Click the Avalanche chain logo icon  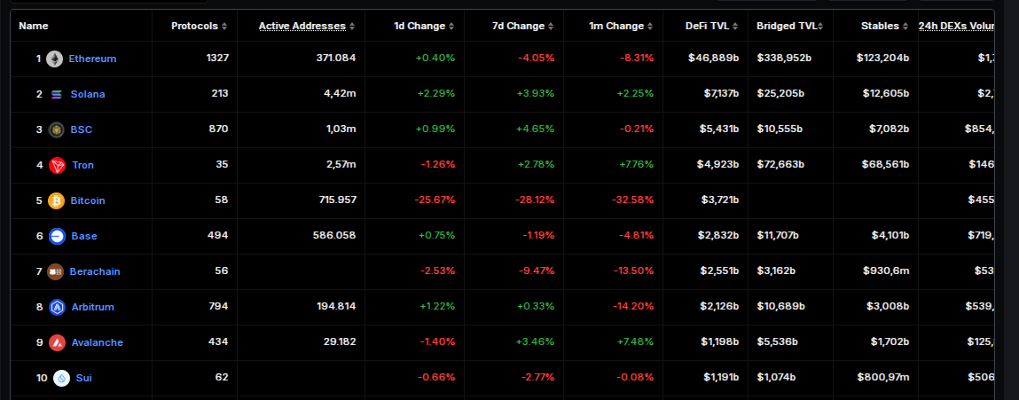pos(57,342)
